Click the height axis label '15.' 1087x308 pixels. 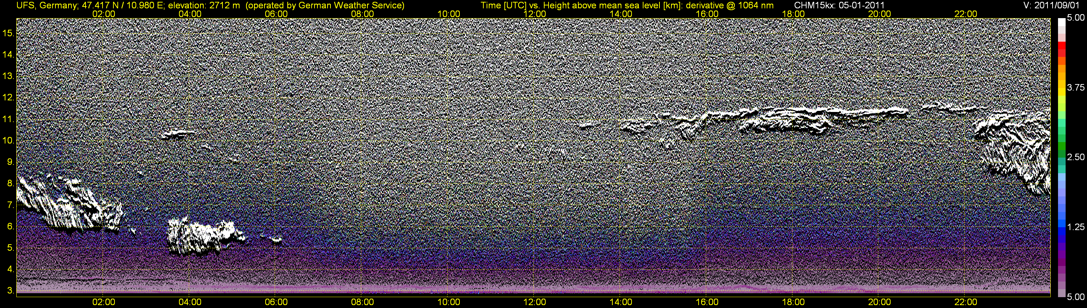(8, 33)
